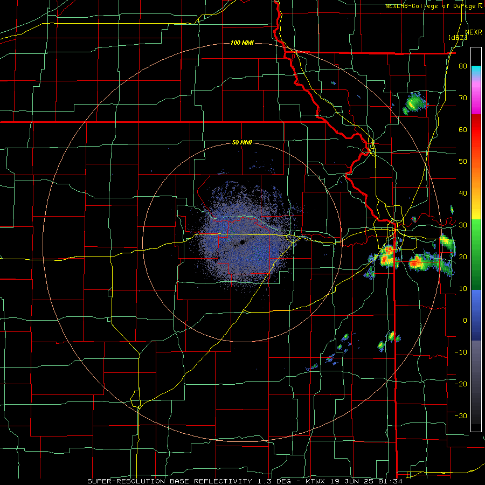Select the 80 dBZ scale value
This screenshot has height=485, width=485.
pyautogui.click(x=463, y=66)
